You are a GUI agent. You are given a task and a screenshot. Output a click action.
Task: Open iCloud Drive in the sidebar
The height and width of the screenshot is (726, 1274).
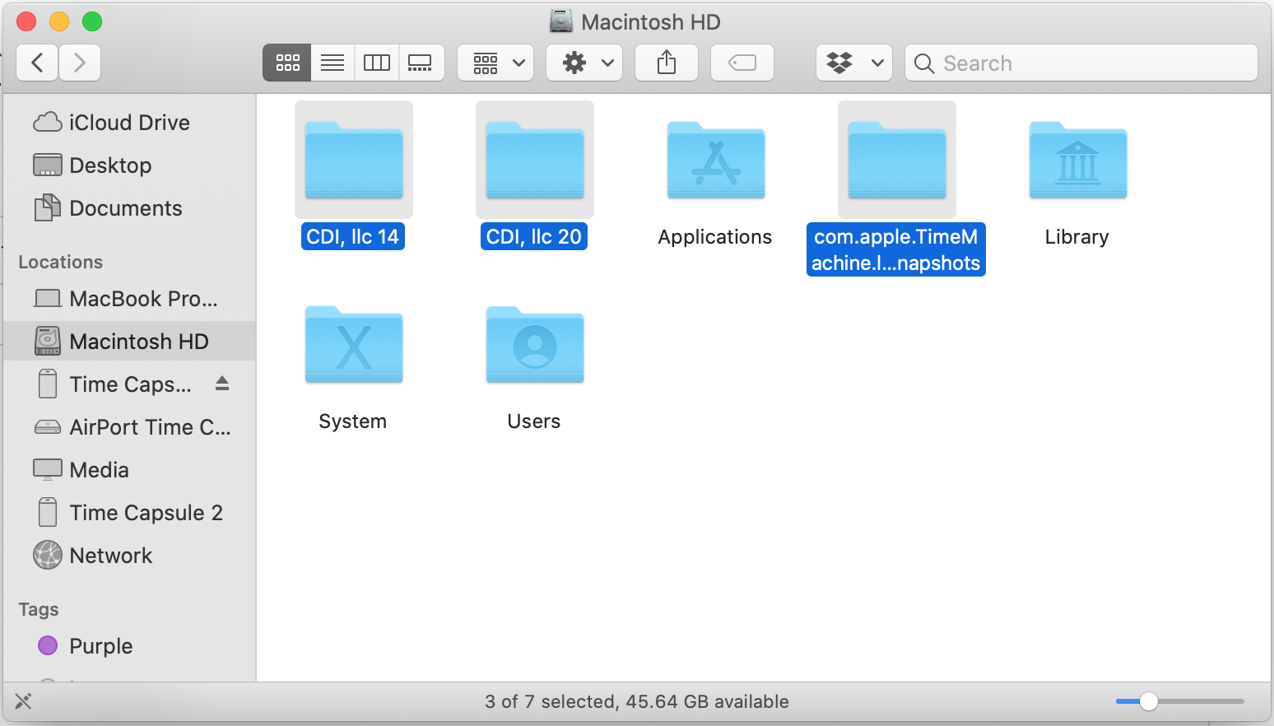click(129, 123)
